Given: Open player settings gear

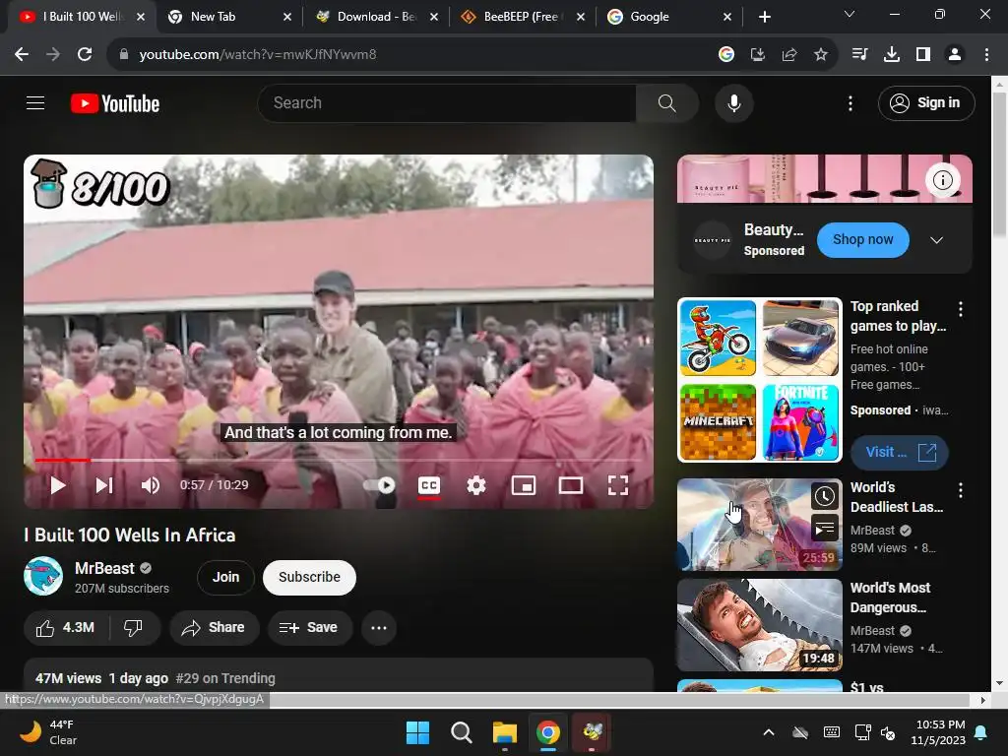Looking at the screenshot, I should [475, 485].
